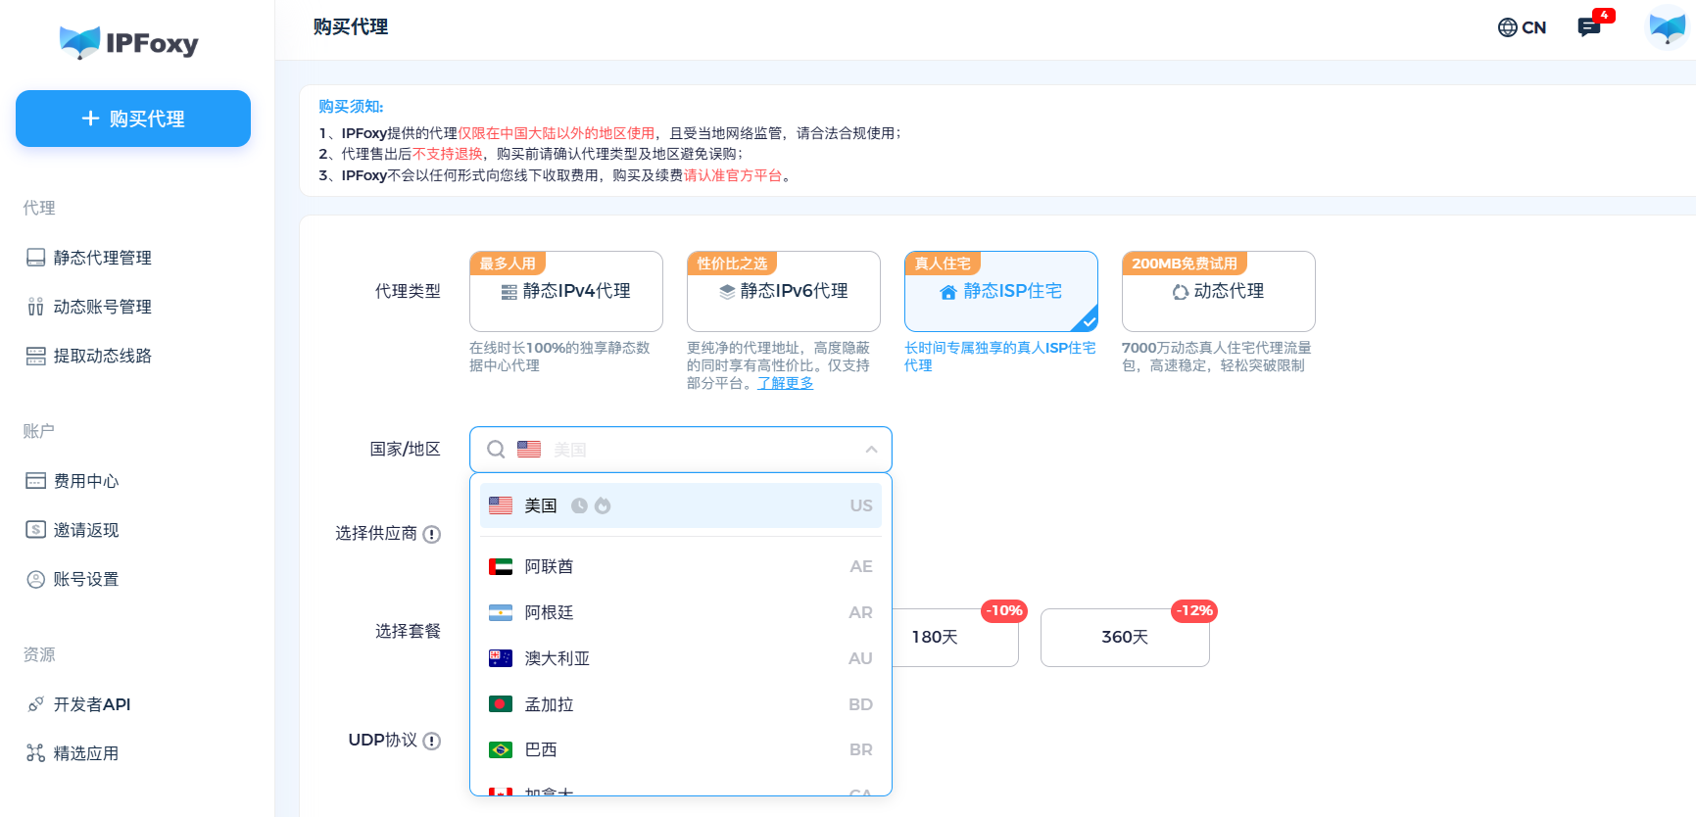Click the flame icon beside 美国
1696x817 pixels.
pyautogui.click(x=603, y=505)
